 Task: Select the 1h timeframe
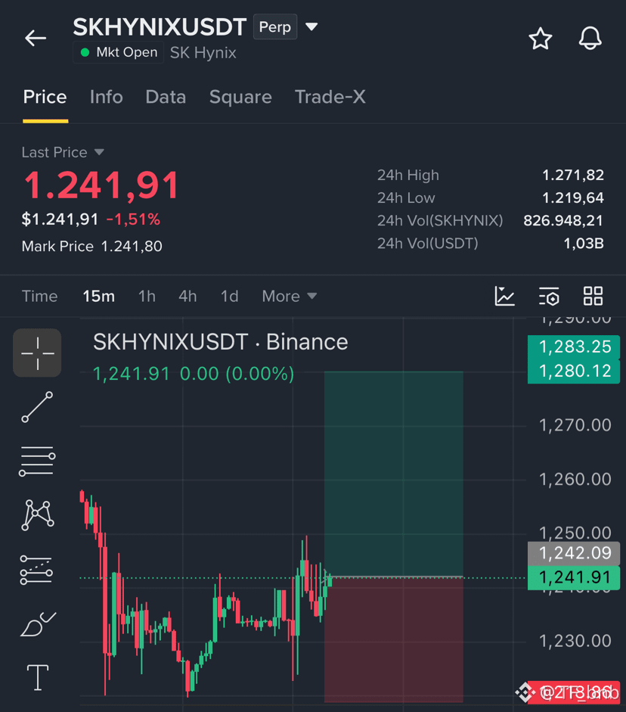pyautogui.click(x=147, y=296)
